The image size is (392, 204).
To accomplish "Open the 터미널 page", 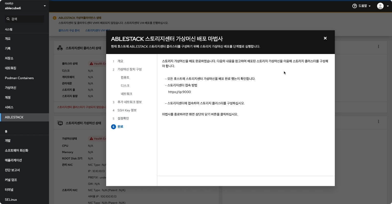I will click(25, 190).
